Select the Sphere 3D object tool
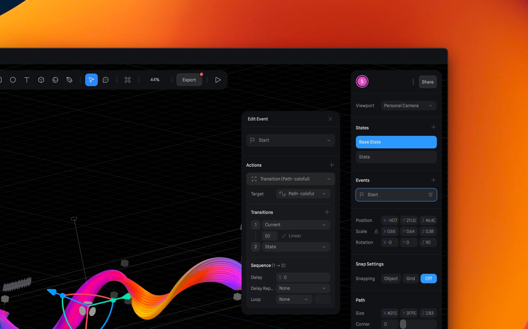Viewport: 528px width, 329px height. point(55,80)
